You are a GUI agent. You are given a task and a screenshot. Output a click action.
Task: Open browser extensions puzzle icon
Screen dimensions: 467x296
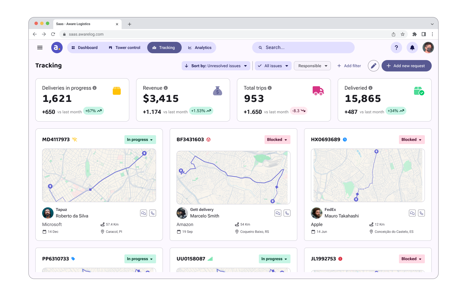pyautogui.click(x=415, y=34)
